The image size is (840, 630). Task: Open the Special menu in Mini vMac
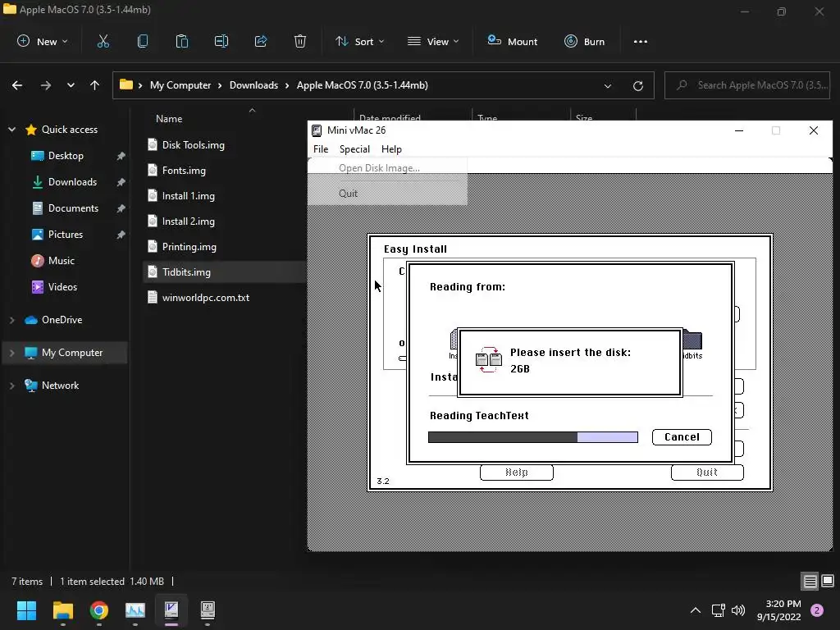(354, 149)
